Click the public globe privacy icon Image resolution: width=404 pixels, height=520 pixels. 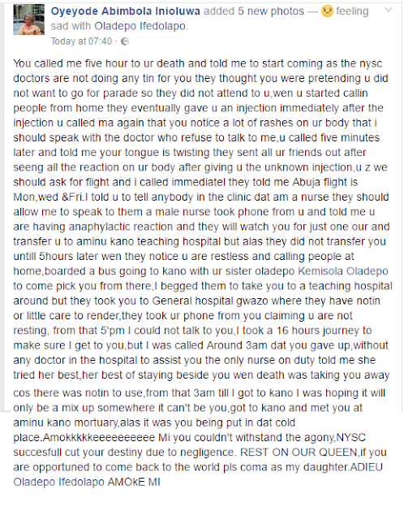pos(125,41)
